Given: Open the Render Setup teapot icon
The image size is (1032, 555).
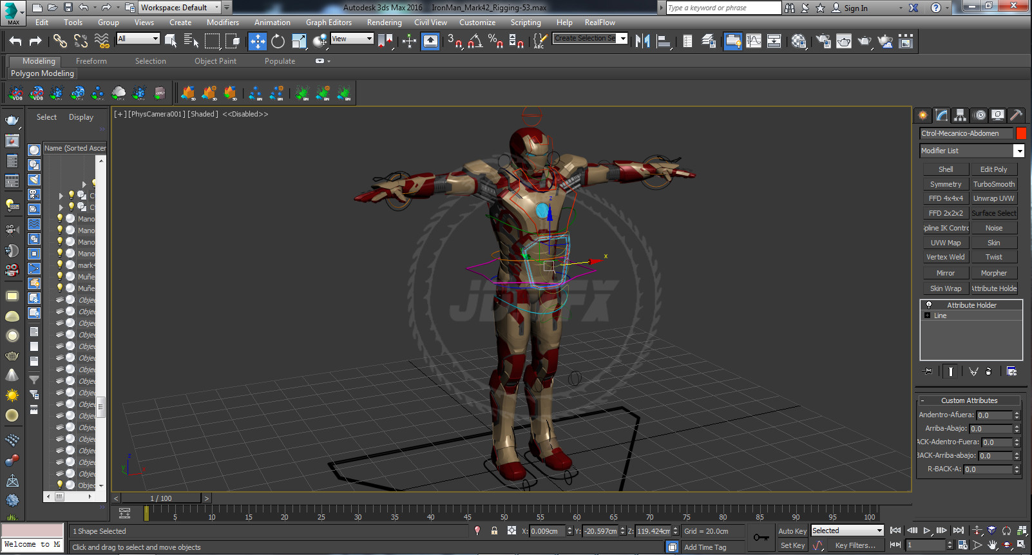Looking at the screenshot, I should [823, 41].
